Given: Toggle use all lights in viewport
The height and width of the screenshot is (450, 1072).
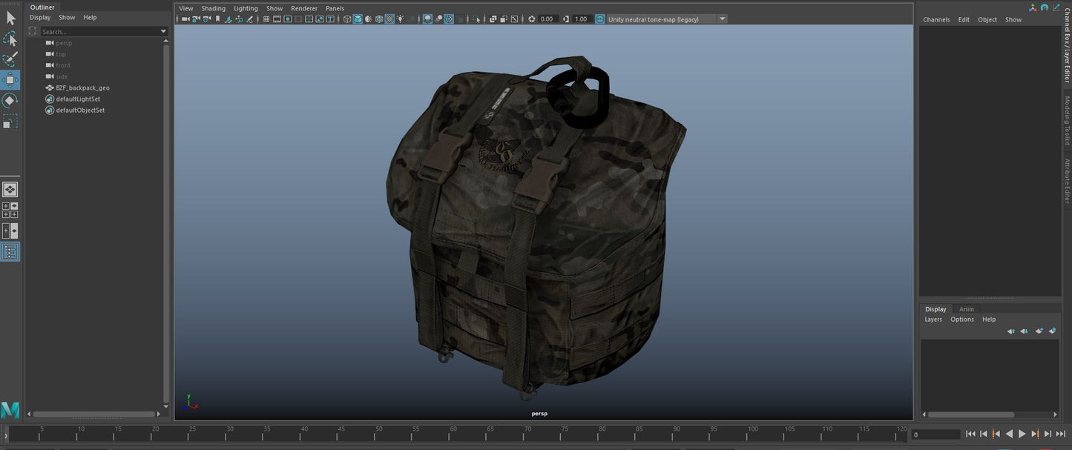Looking at the screenshot, I should pos(401,19).
